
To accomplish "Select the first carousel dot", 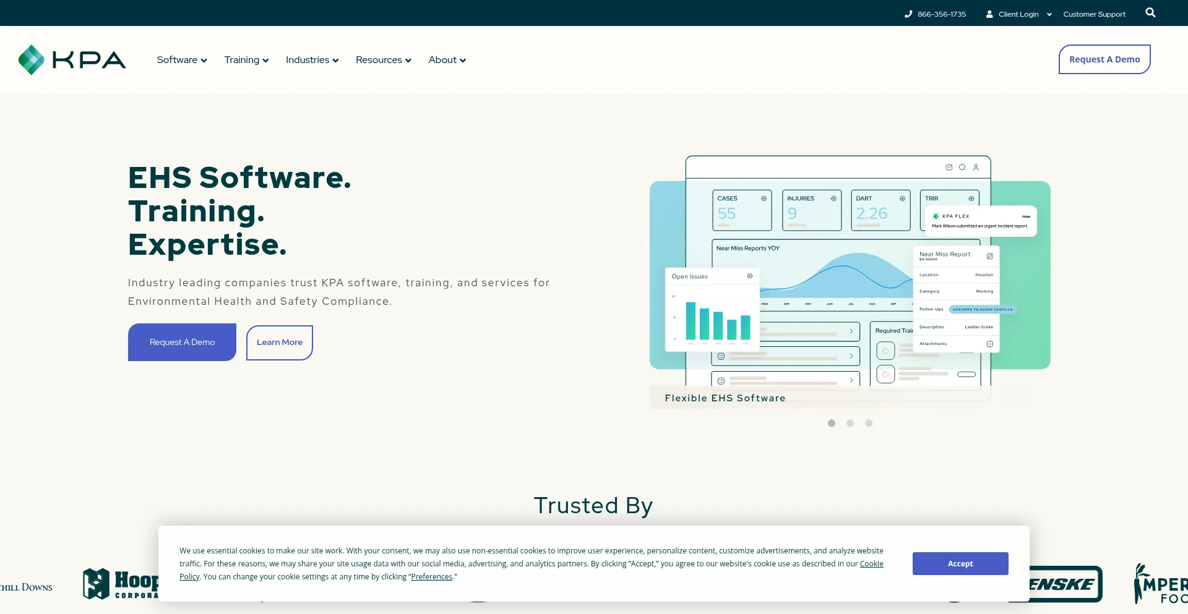I will (x=832, y=424).
